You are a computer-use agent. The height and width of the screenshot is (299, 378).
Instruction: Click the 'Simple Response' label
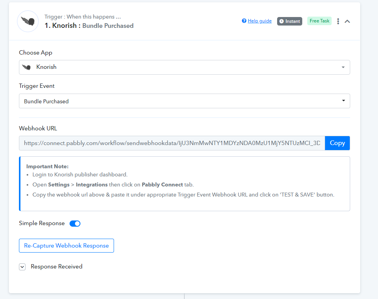[x=42, y=223]
